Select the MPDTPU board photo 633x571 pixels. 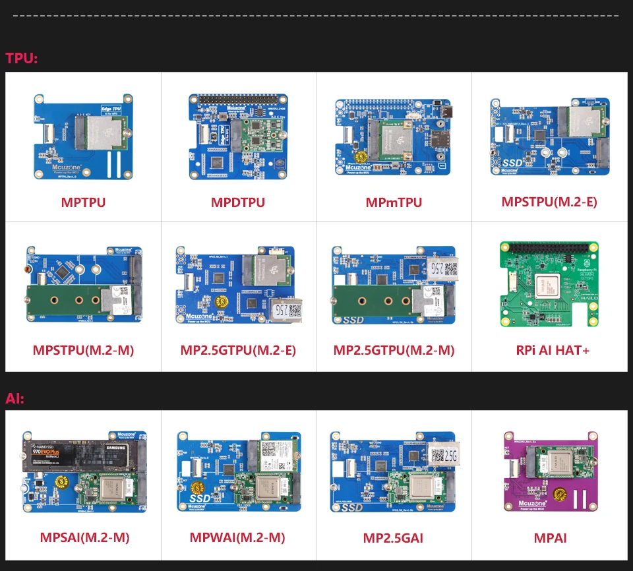click(x=238, y=136)
